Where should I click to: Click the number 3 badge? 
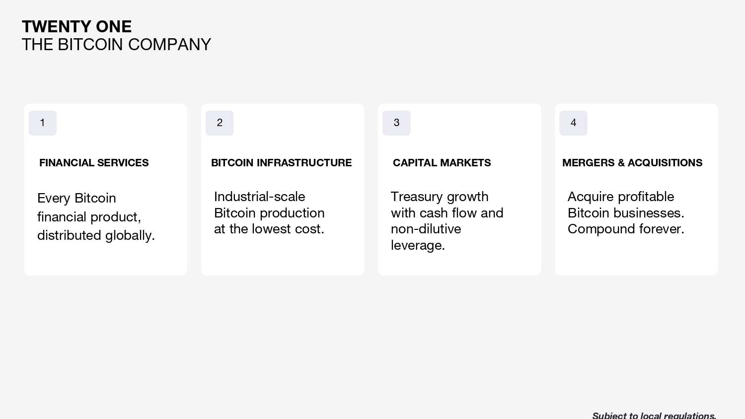click(x=396, y=123)
